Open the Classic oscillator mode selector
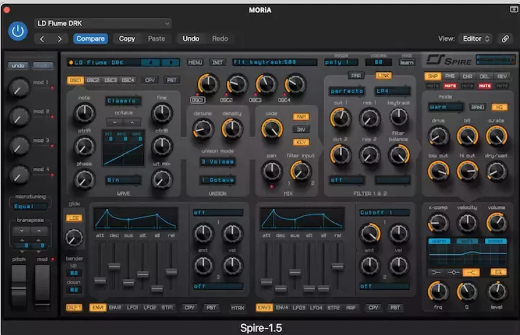 pyautogui.click(x=123, y=101)
